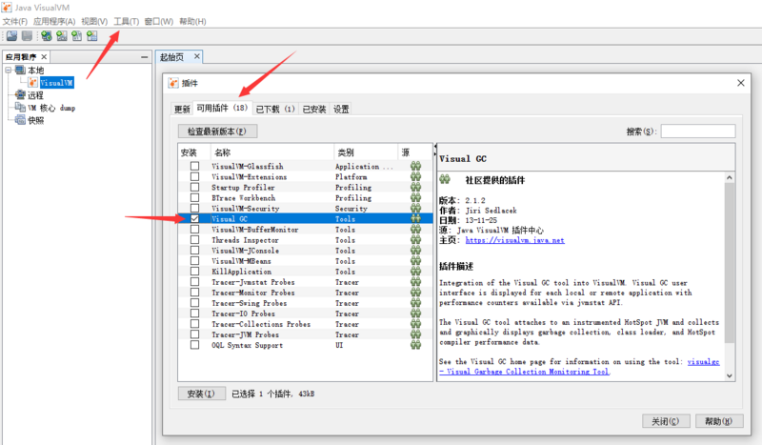Click the dialog Help (帮助) button
This screenshot has height=445, width=762.
coord(719,421)
